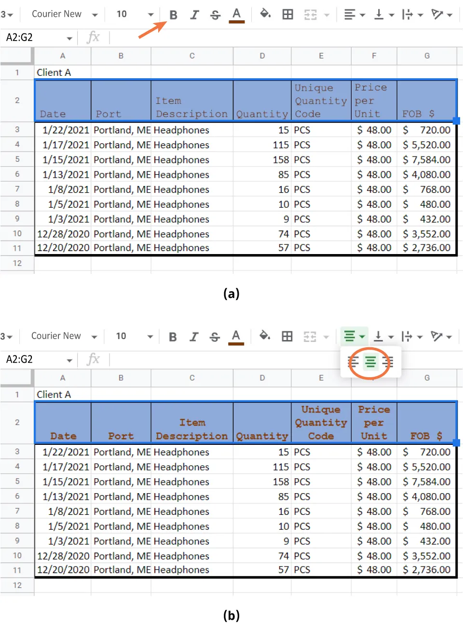463x625 pixels.
Task: Select the fill color tool
Action: tap(265, 14)
